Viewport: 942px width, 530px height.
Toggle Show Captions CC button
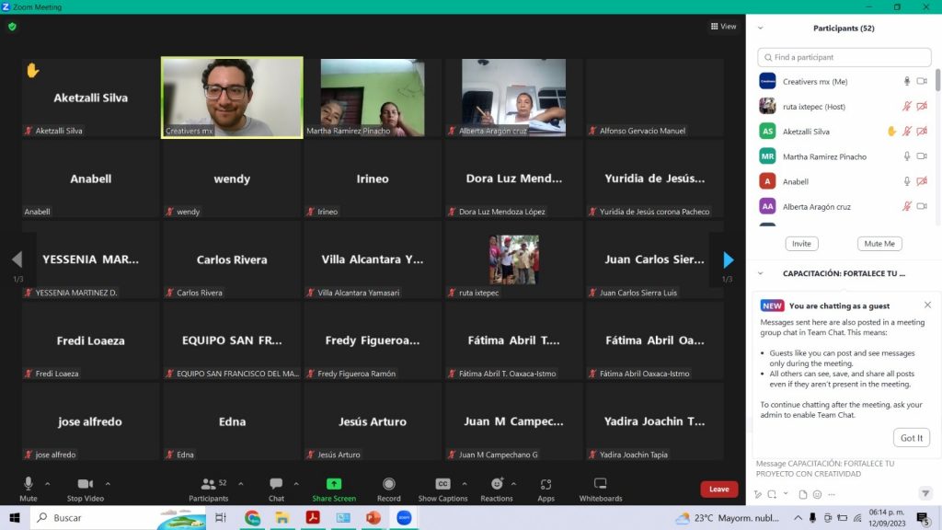tap(442, 484)
